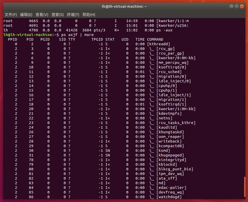Click the green lh@lh-virtual-machine prompt
Viewport: 248px width, 202px height.
click(x=28, y=35)
